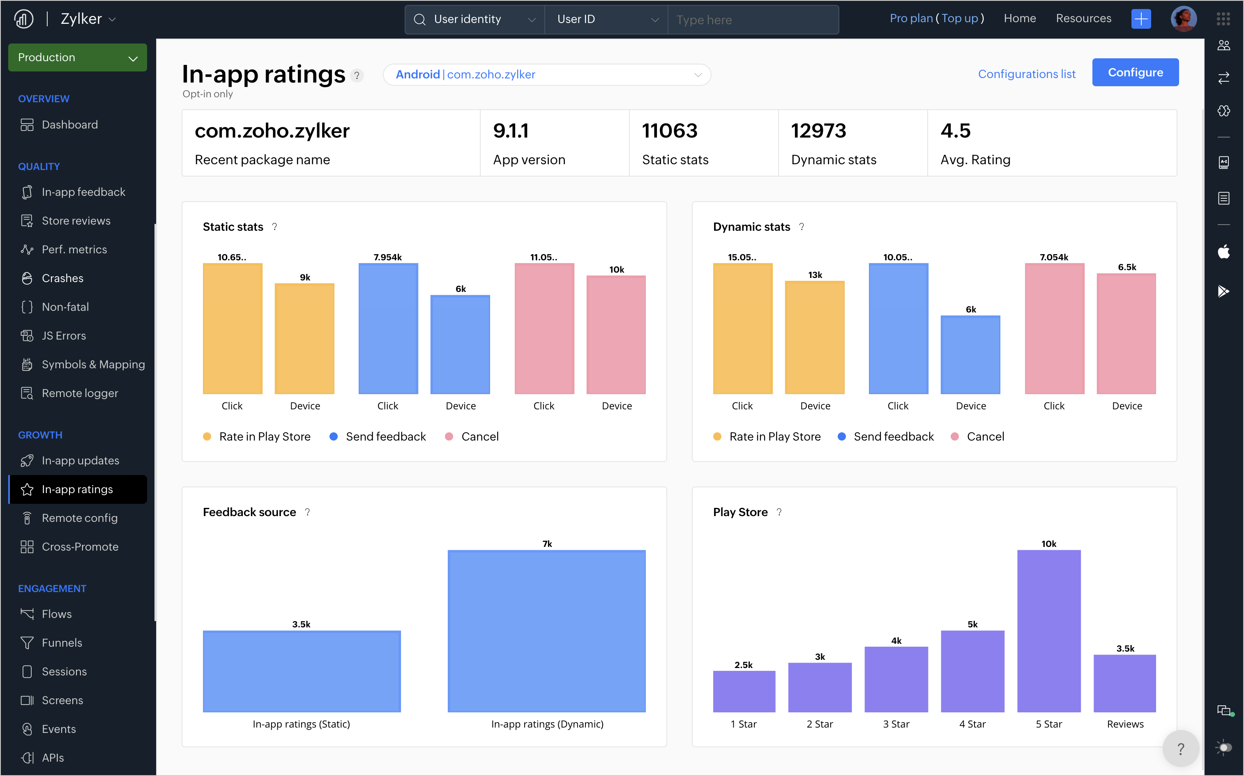
Task: Open Non-fatal sidebar item
Action: [78, 307]
